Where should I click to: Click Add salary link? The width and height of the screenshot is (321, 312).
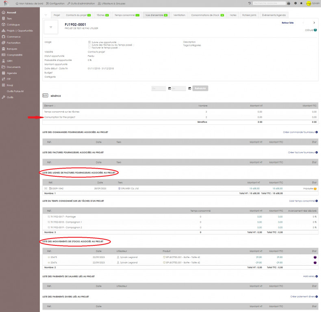pyautogui.click(x=309, y=276)
